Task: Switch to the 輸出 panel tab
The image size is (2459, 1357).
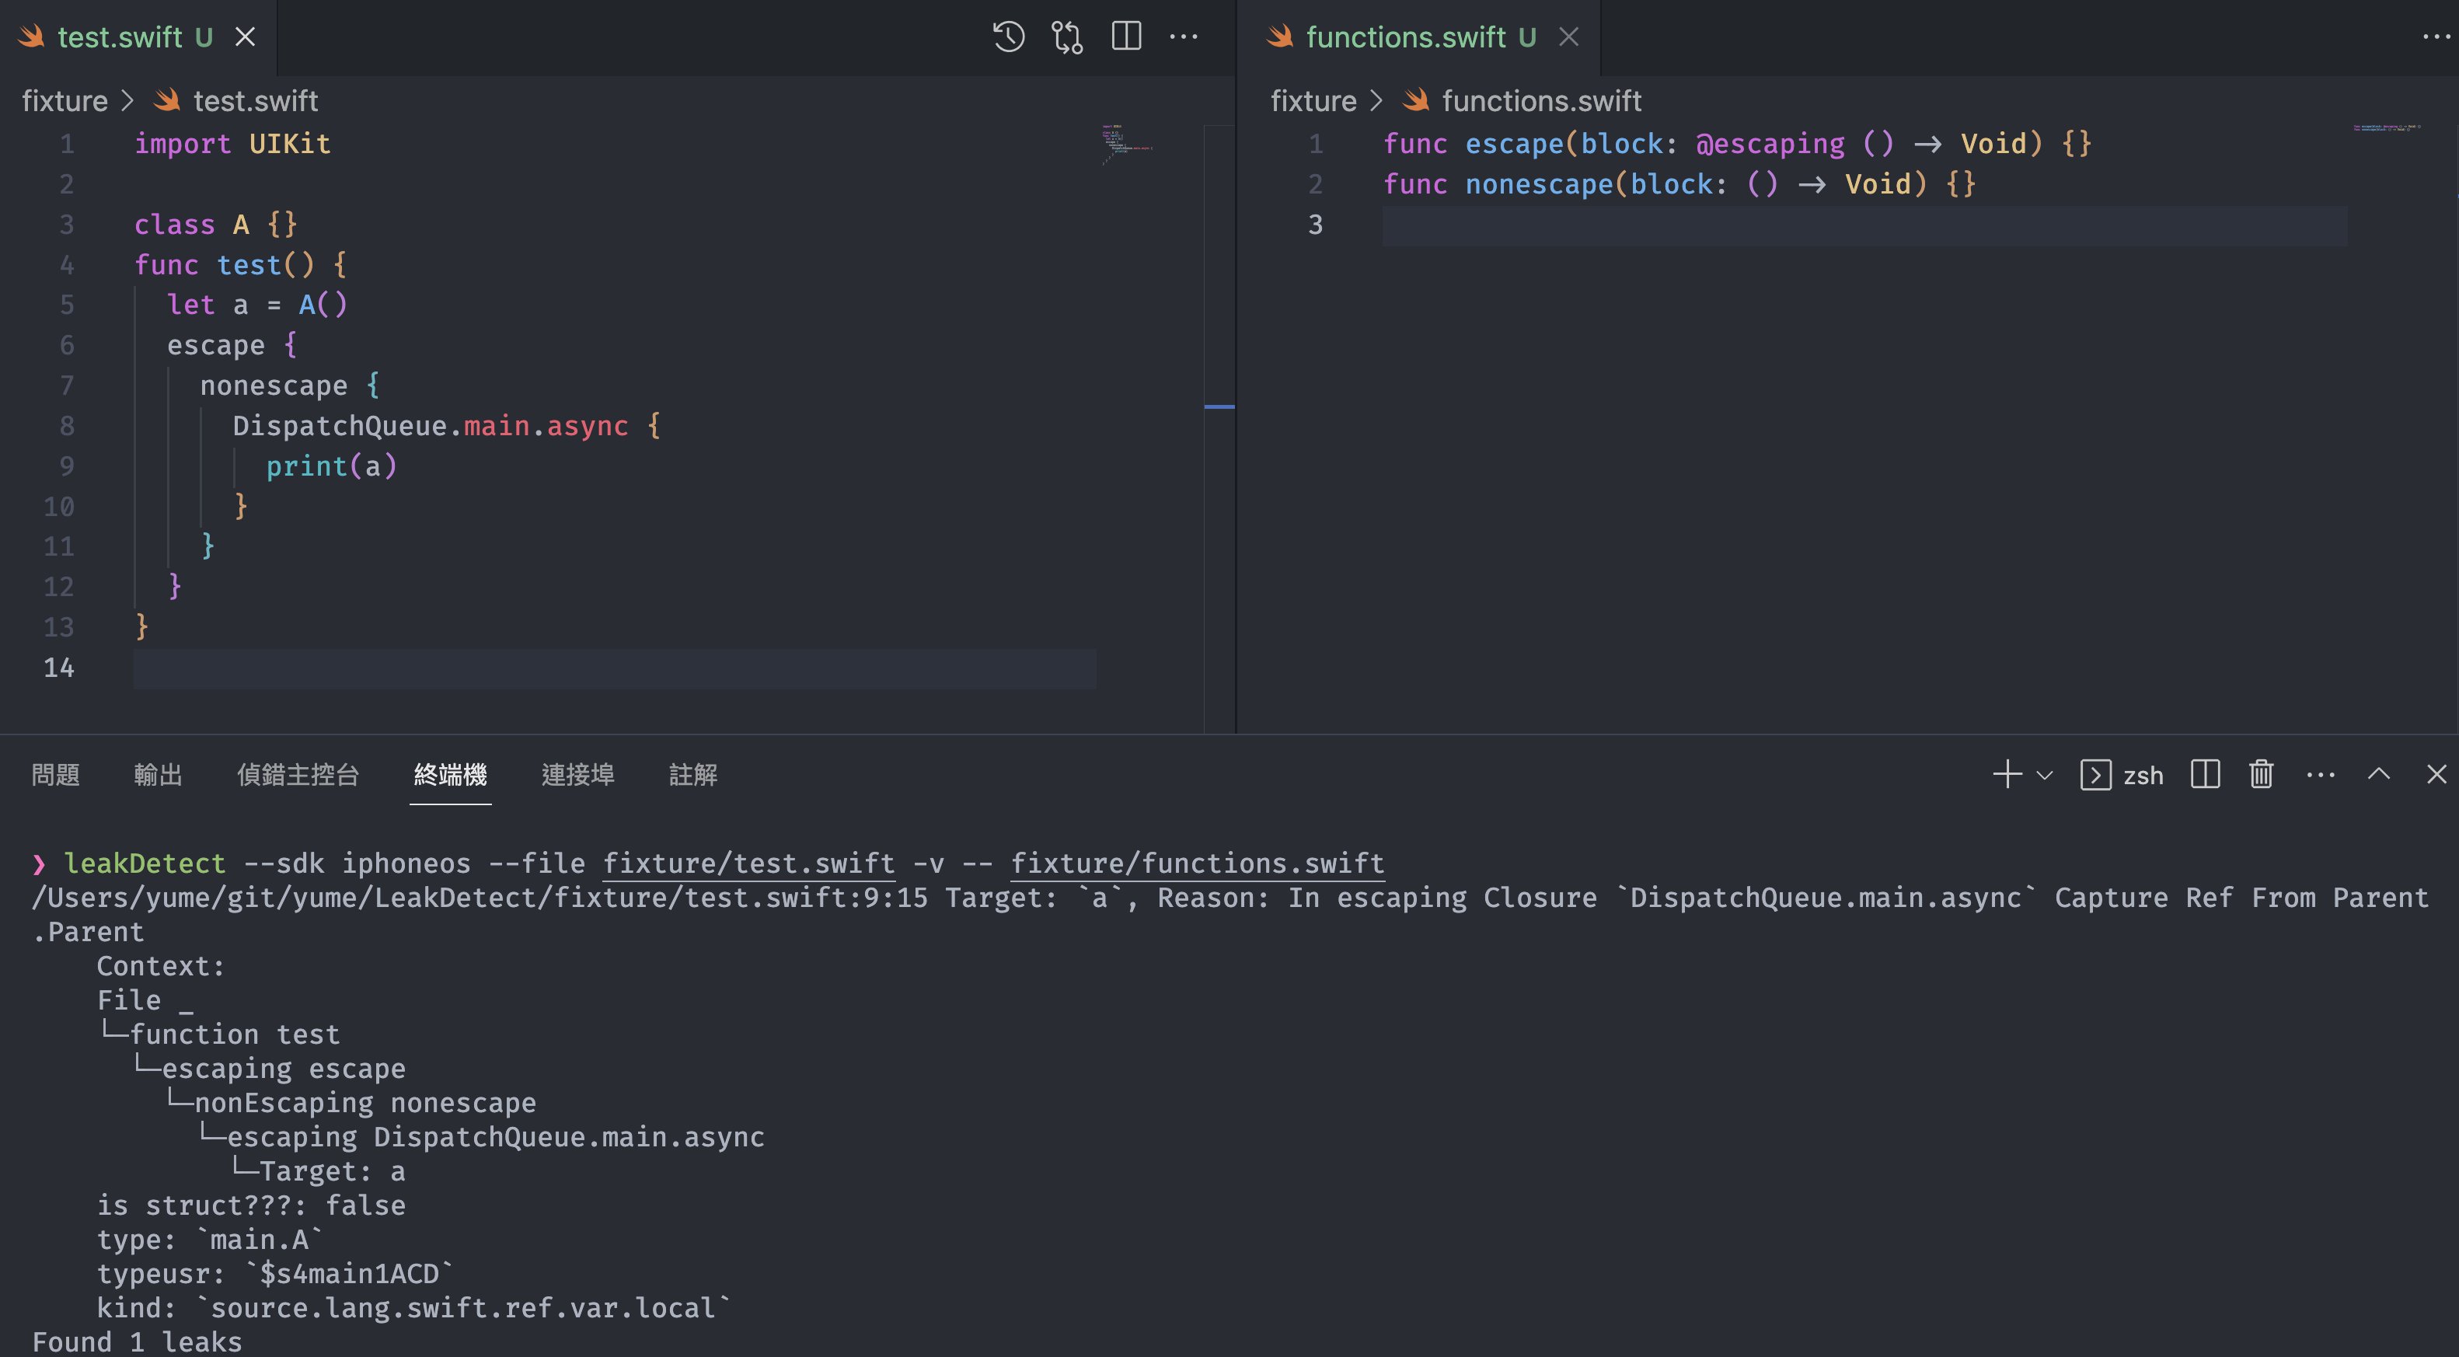Action: click(x=158, y=775)
